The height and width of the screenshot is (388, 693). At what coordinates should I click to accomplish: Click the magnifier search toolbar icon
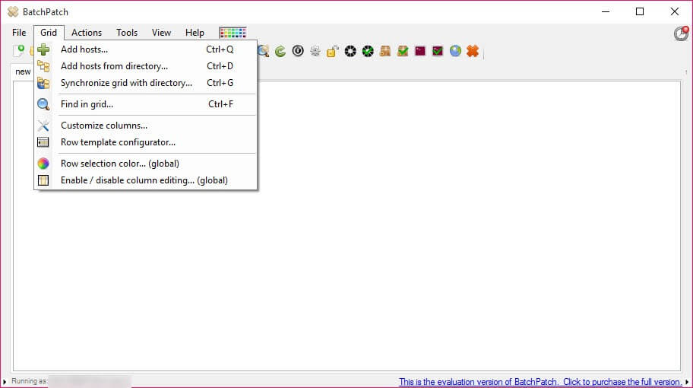pos(264,51)
